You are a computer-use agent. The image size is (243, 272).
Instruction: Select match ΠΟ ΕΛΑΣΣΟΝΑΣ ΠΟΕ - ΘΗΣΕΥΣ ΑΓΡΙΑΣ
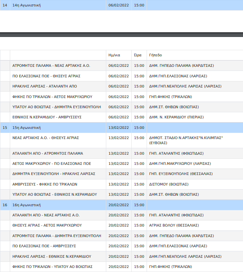46,76
